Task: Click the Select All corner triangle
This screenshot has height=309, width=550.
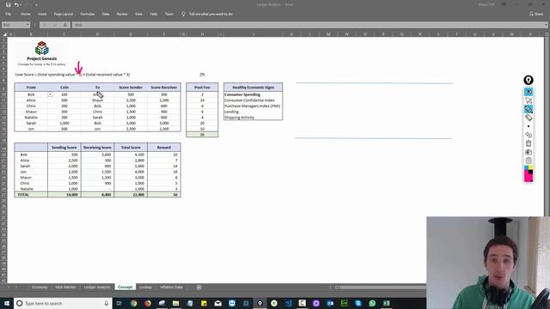Action: tap(4, 34)
